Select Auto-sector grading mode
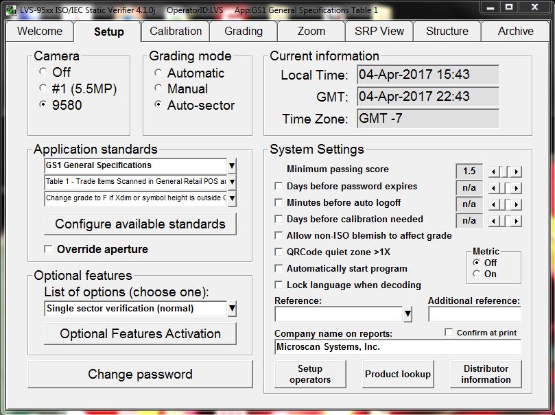Viewport: 555px width, 415px height. point(158,104)
